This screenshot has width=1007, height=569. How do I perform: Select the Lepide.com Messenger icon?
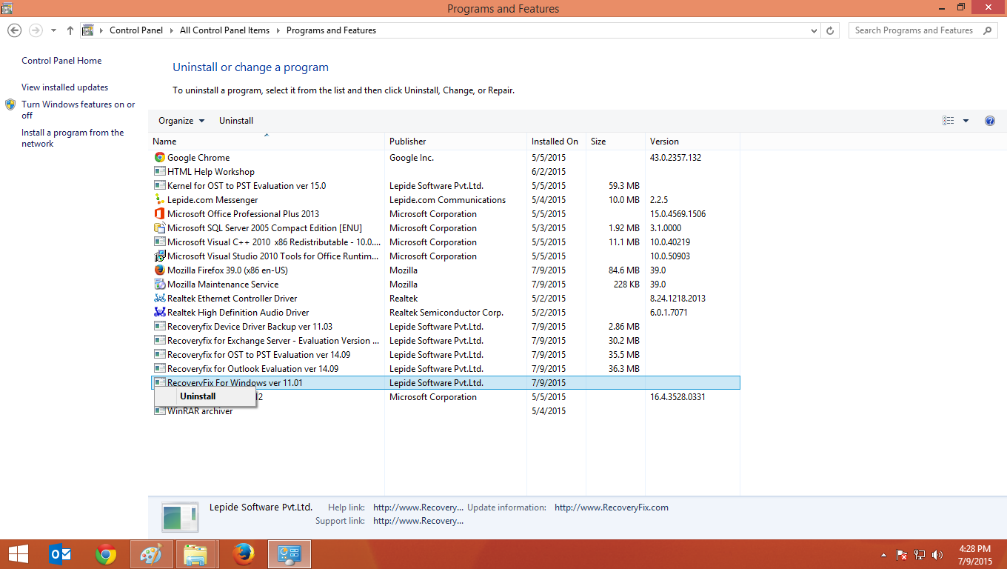(x=159, y=200)
